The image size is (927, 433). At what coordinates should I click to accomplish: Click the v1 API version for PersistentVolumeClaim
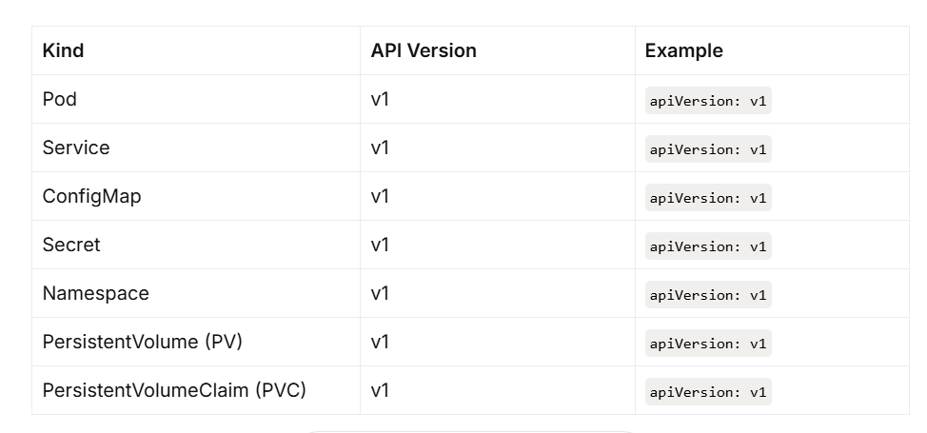(380, 390)
